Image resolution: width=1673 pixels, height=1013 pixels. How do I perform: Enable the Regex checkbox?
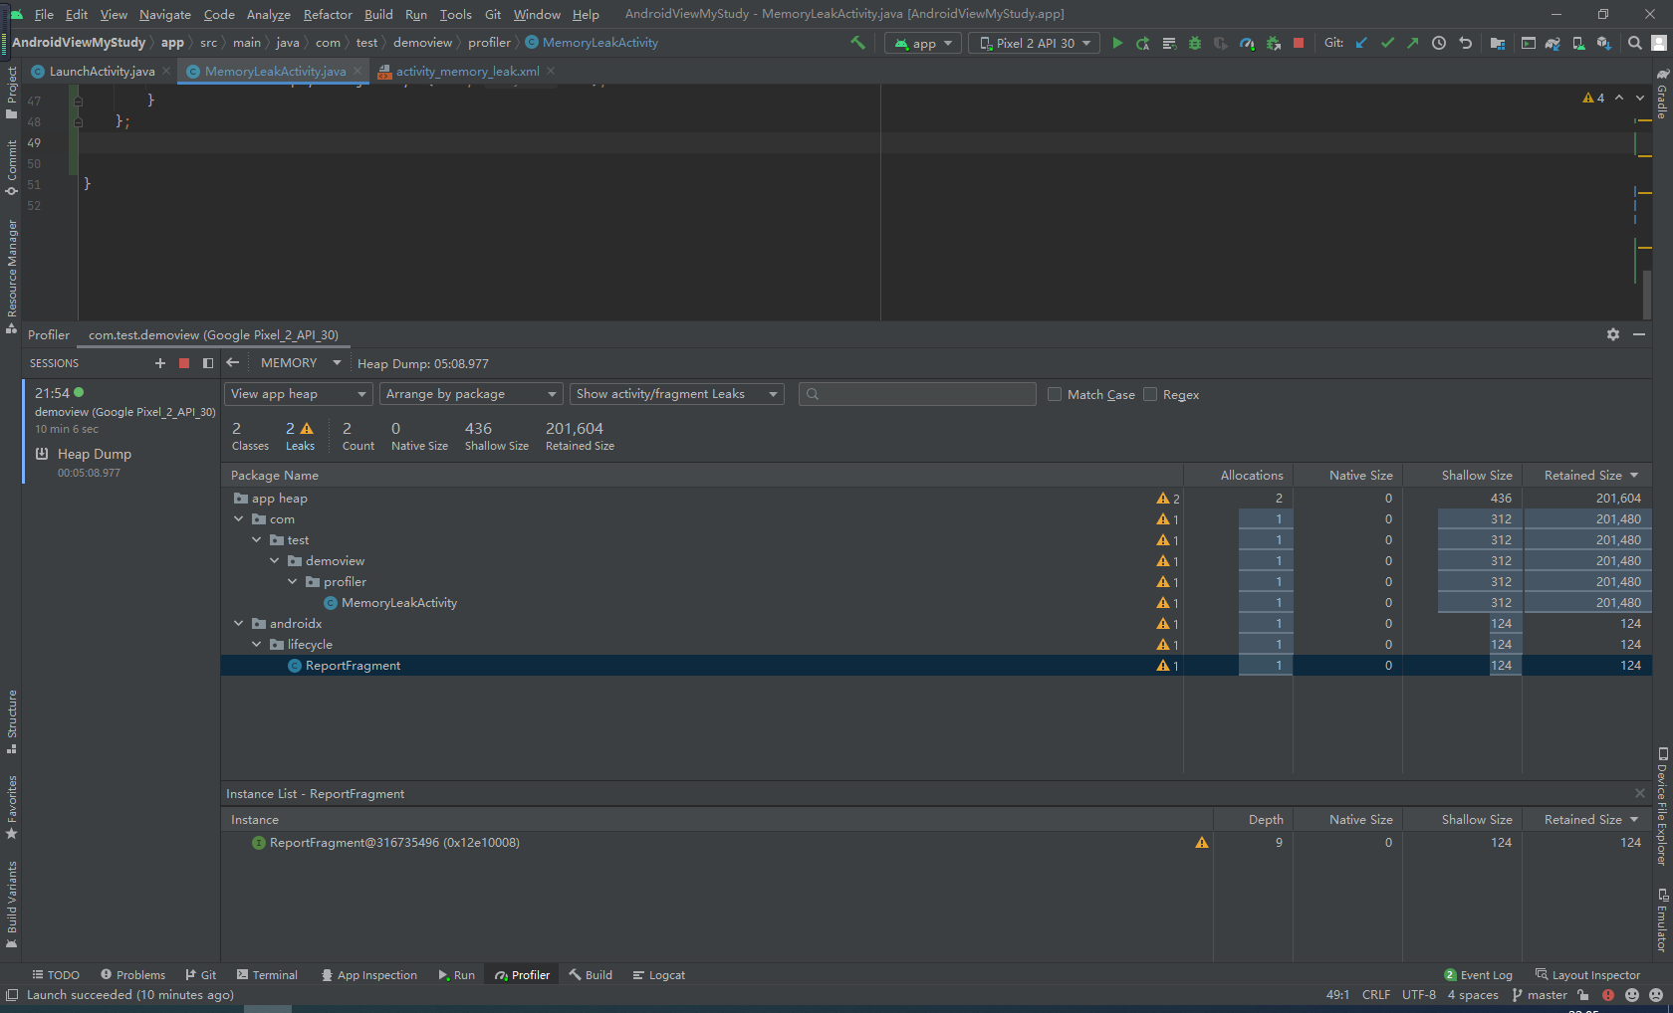[1150, 394]
